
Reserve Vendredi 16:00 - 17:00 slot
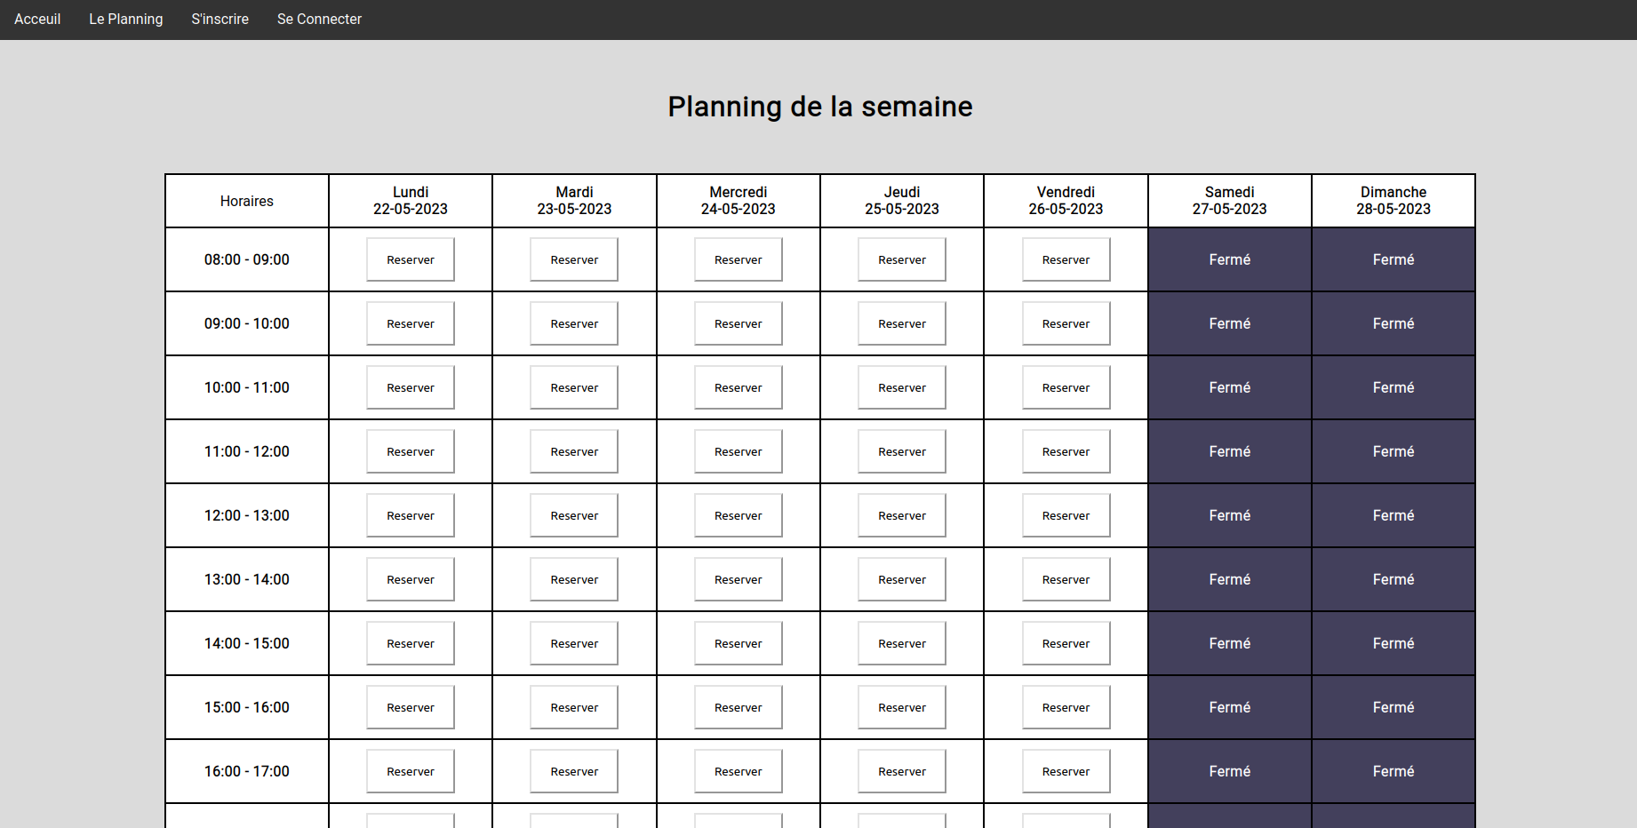point(1066,771)
